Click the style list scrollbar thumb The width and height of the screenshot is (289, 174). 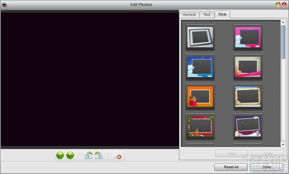[283, 42]
